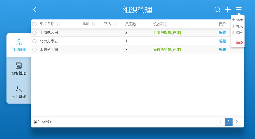The width and height of the screenshot is (255, 139).
Task: Select the 上海总公司 row radio button
Action: point(35,33)
